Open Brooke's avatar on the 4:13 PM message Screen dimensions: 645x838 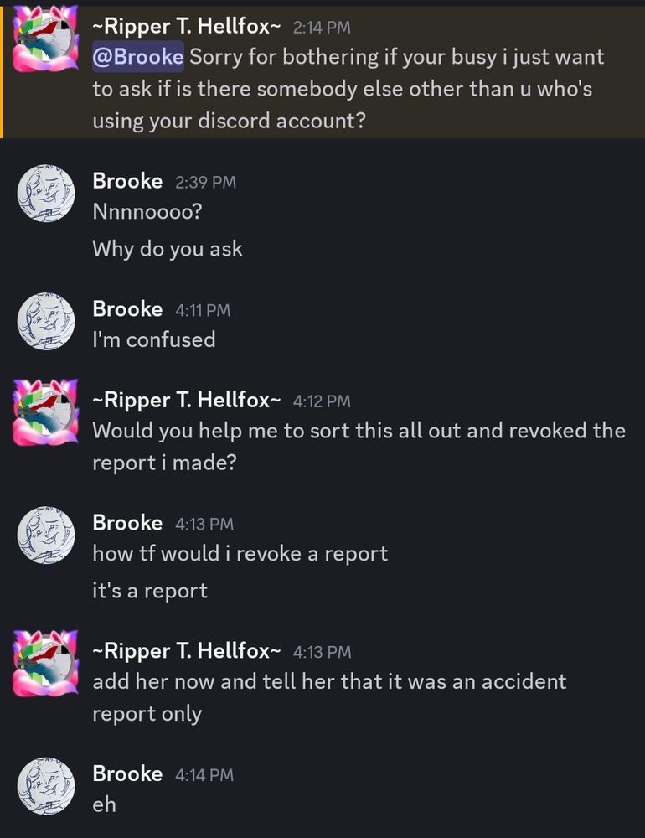pyautogui.click(x=46, y=535)
